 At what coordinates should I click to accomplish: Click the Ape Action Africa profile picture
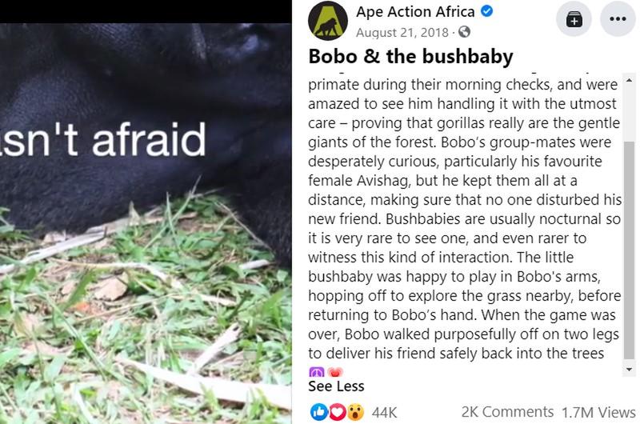point(328,21)
